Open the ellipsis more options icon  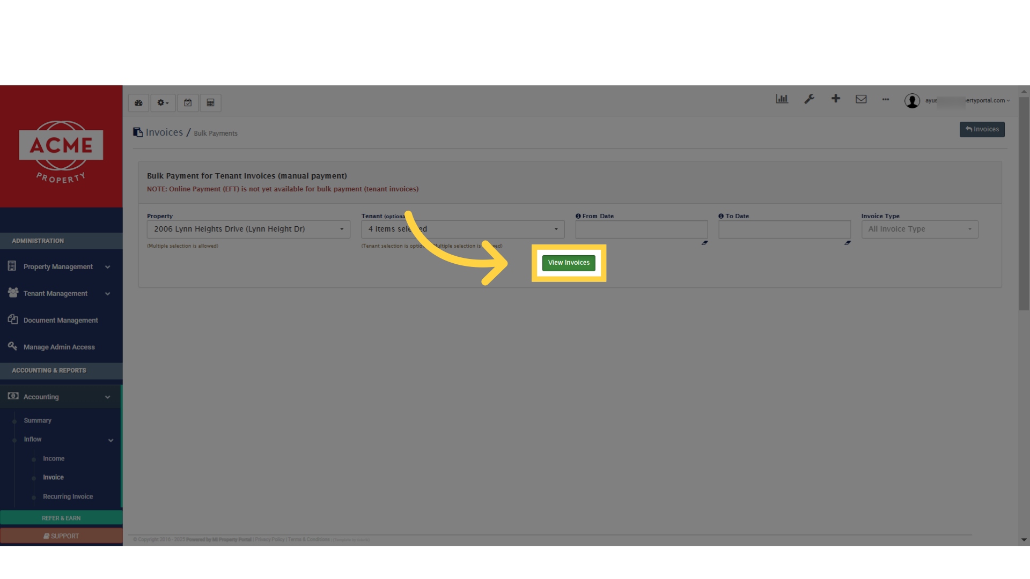point(886,99)
